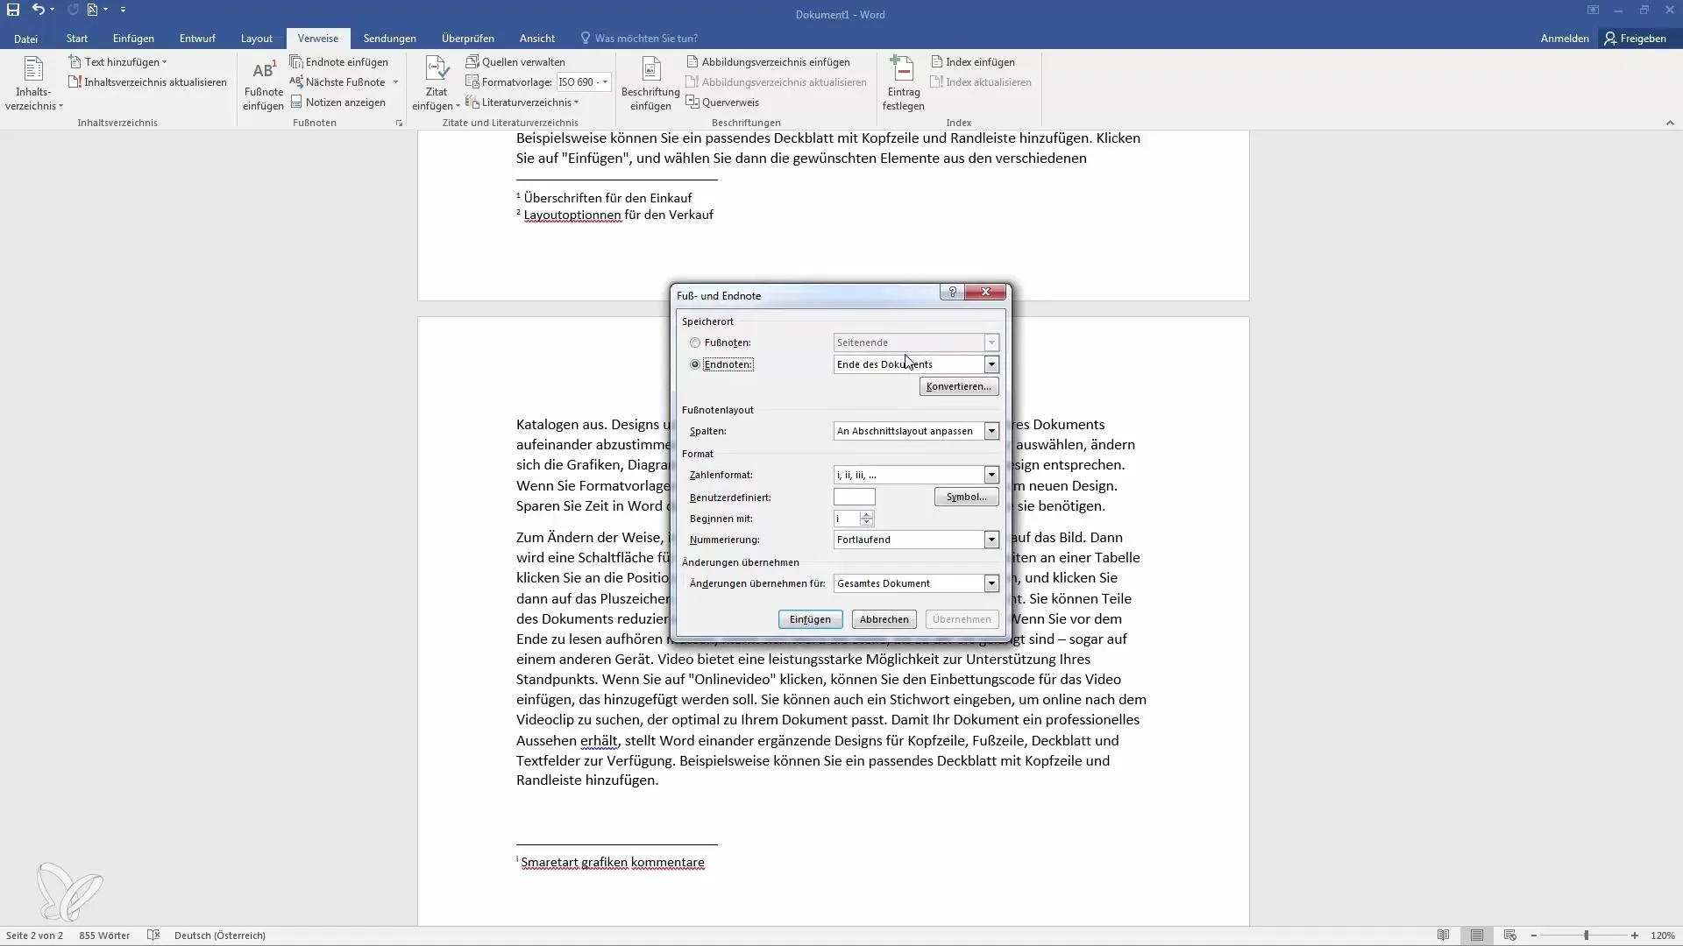Switch to Einfügen tab
Viewport: 1683px width, 946px height.
133,39
